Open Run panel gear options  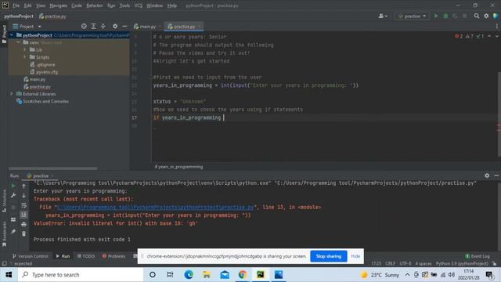coord(487,175)
